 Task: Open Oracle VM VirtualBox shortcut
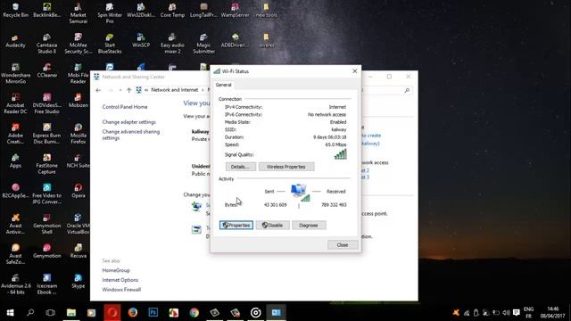[x=78, y=224]
